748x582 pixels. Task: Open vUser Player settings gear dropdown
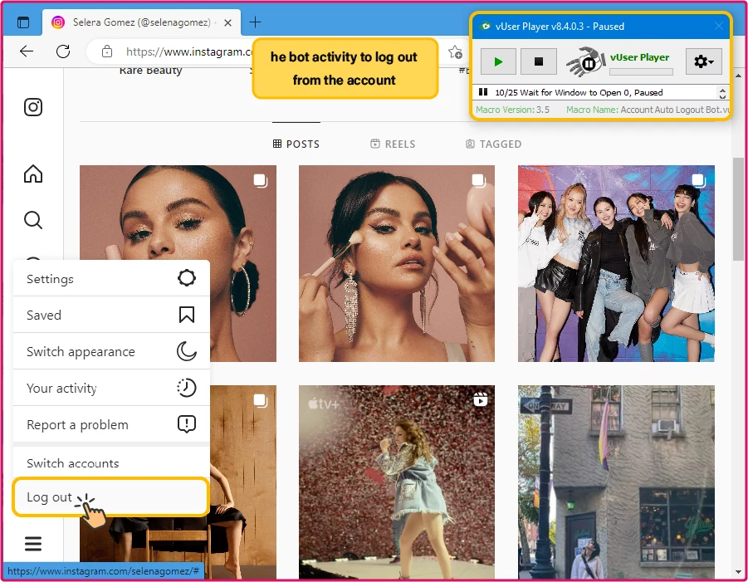(x=703, y=61)
